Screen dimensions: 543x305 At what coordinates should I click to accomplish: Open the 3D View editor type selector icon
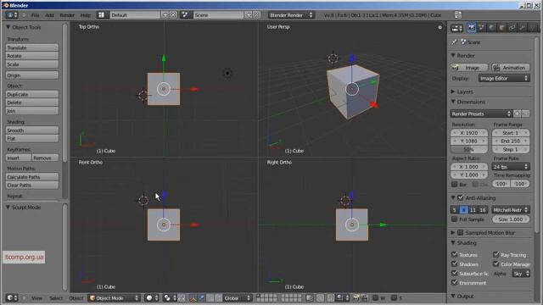(x=12, y=297)
